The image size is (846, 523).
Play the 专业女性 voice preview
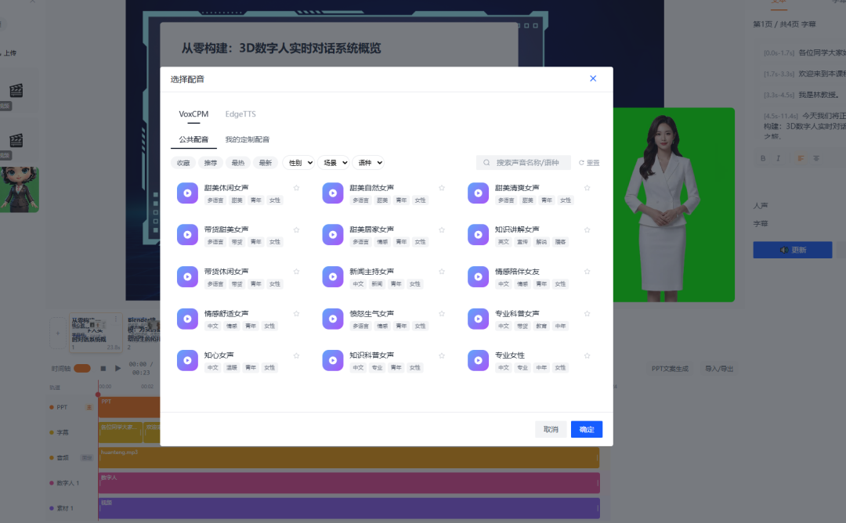point(478,360)
